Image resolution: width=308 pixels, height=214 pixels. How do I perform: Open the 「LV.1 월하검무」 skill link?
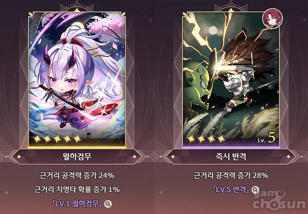click(77, 204)
